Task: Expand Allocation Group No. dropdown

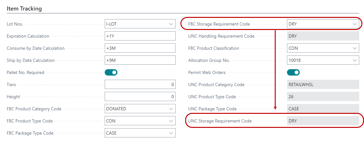Action: [355, 60]
